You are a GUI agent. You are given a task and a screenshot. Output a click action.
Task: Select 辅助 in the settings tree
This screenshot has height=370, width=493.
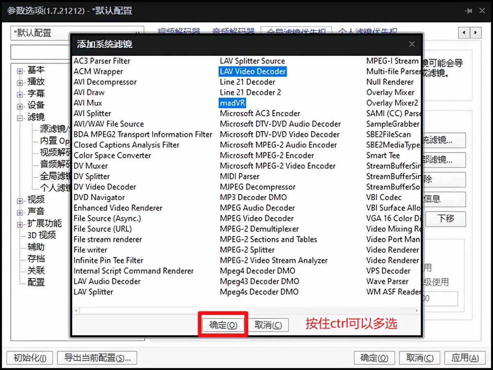[x=36, y=247]
